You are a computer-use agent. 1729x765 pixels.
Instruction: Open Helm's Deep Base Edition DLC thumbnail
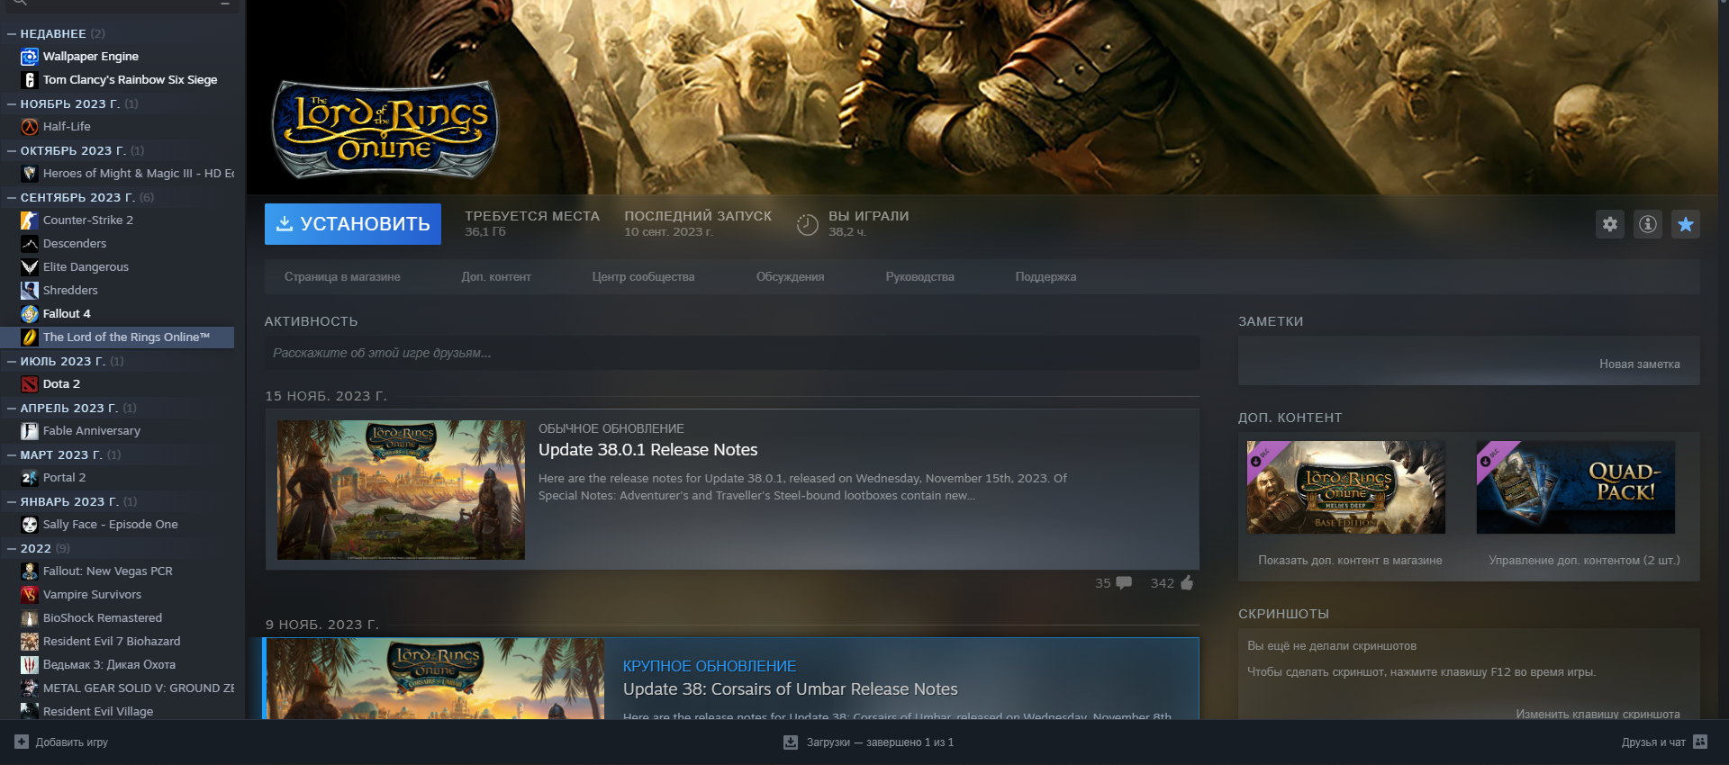coord(1346,487)
